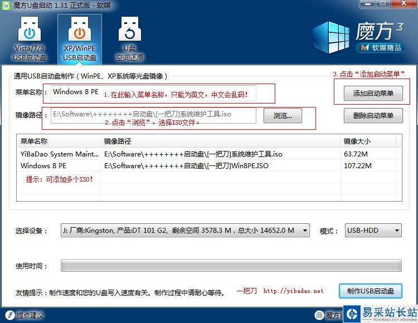Click the 删除启动菜单 button

point(373,116)
